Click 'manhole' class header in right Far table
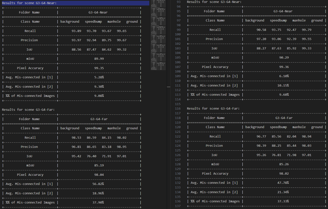The height and width of the screenshot is (209, 328). tap(299, 127)
